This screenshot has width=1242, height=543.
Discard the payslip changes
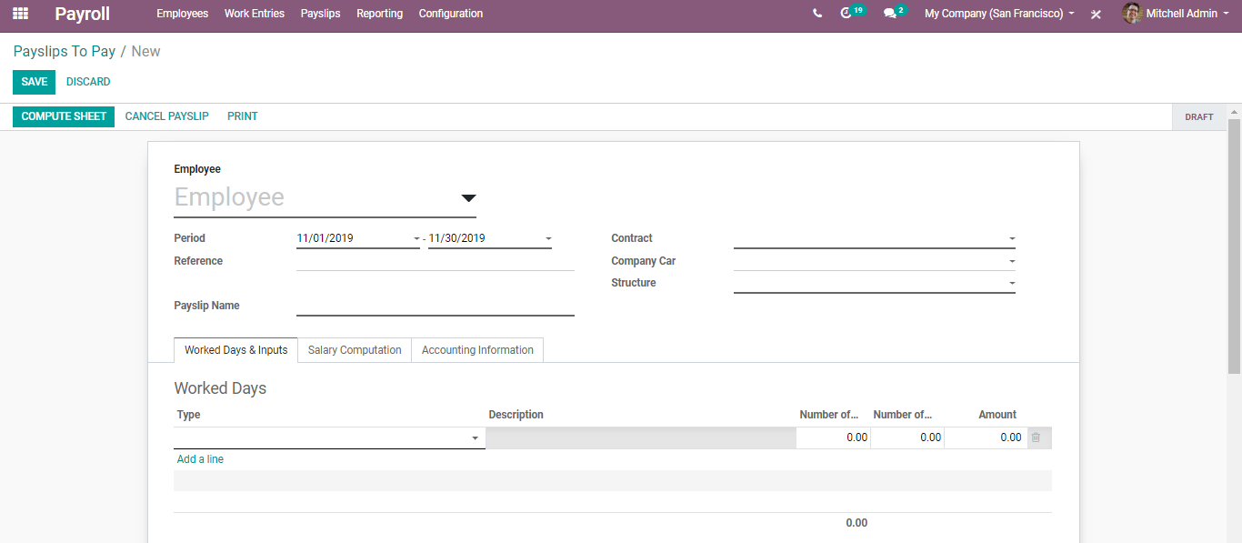click(88, 82)
